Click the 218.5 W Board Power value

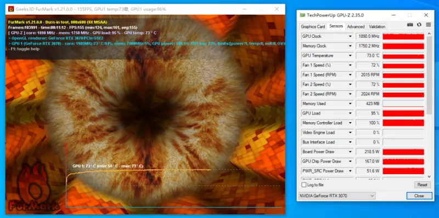pos(368,152)
